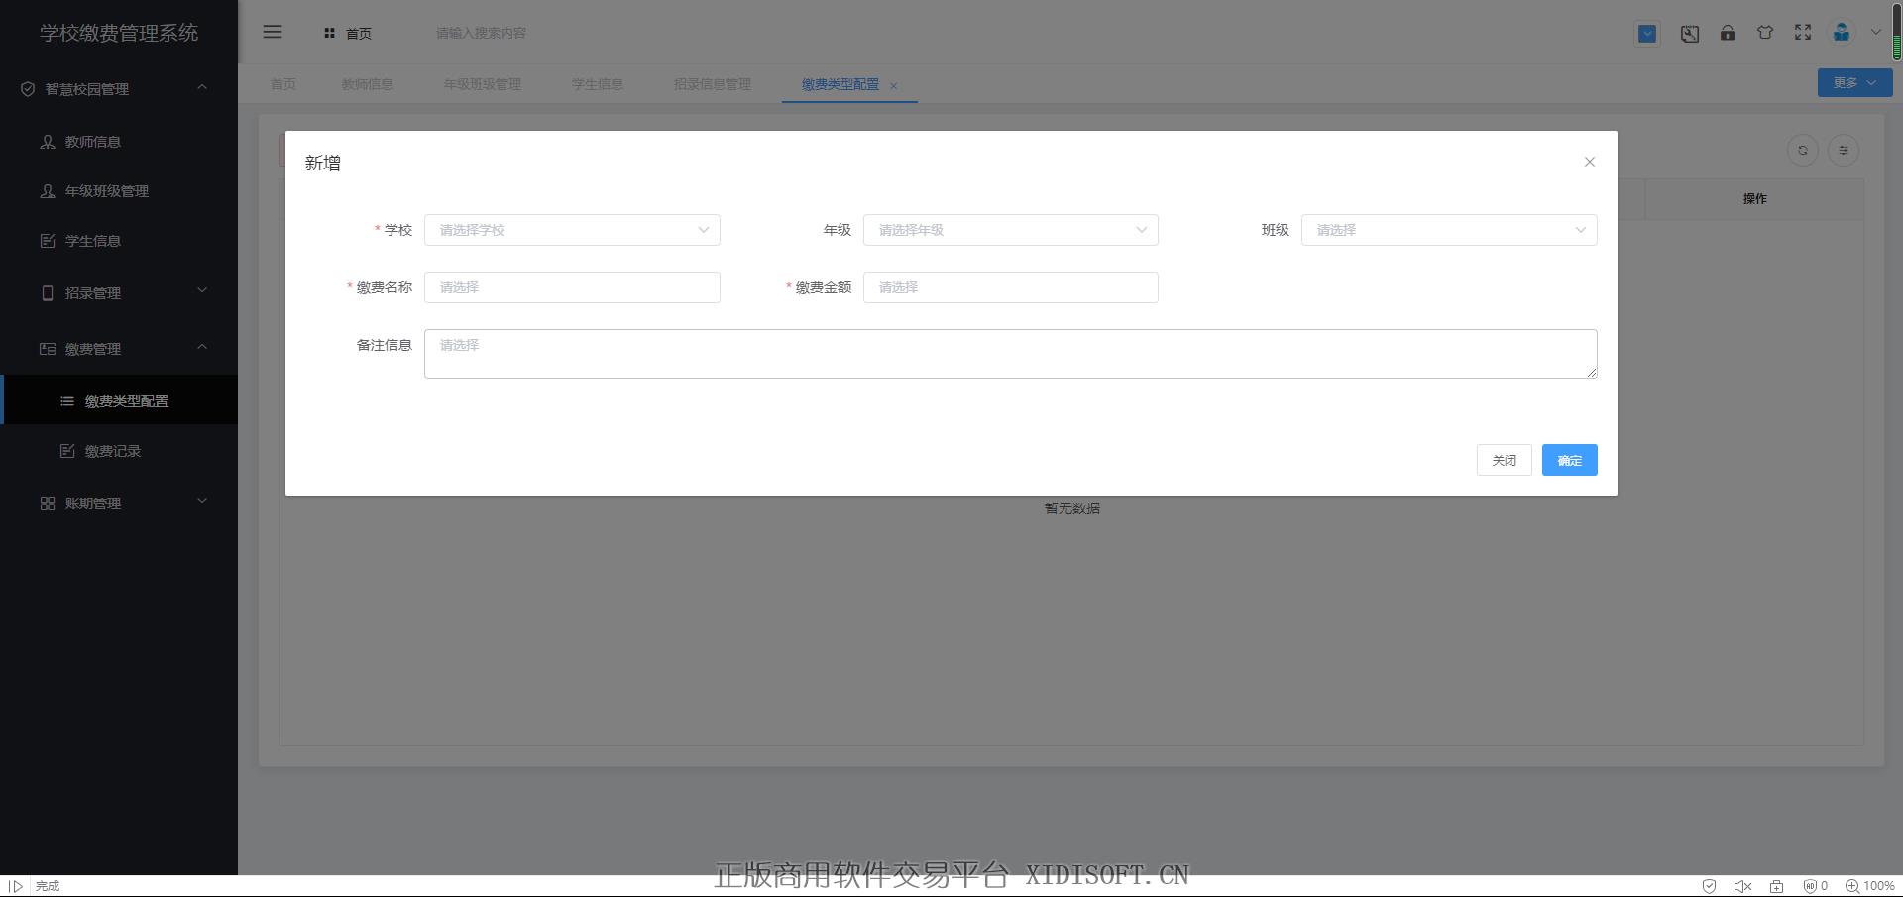Open the 年级 grade dropdown
Image resolution: width=1903 pixels, height=897 pixels.
tap(1010, 230)
